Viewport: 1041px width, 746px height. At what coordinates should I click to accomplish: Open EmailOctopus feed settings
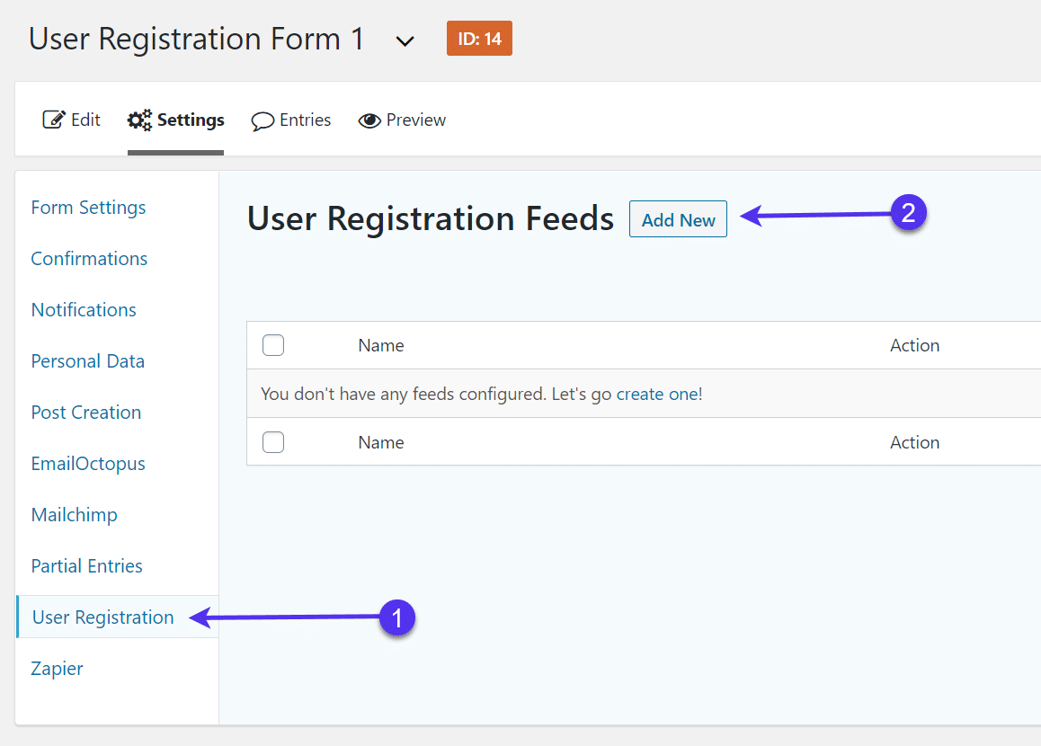[x=88, y=464]
